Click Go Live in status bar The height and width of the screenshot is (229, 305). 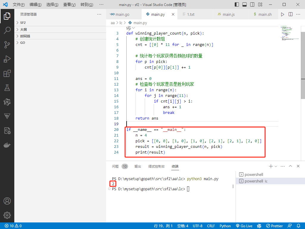244,226
